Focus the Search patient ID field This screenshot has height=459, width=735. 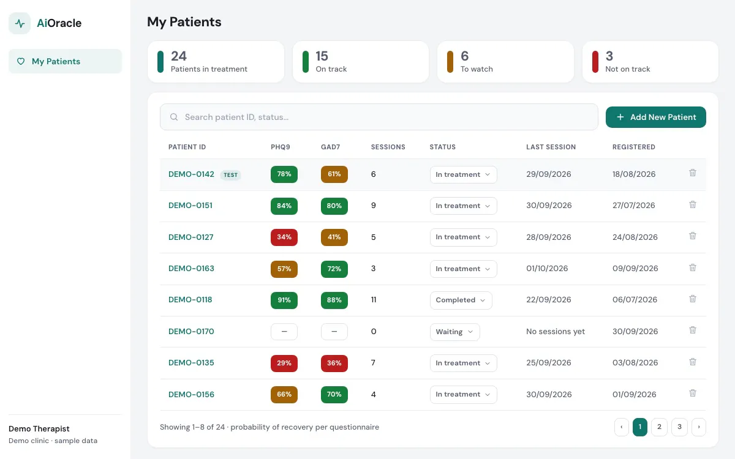(379, 117)
